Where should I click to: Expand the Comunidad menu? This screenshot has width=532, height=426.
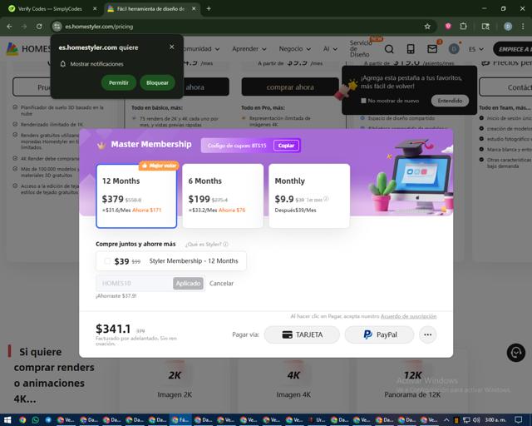click(200, 49)
